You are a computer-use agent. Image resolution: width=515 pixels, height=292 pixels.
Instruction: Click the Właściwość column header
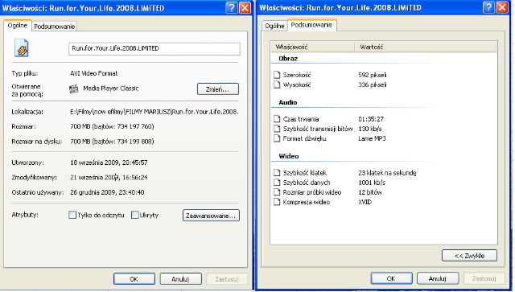click(x=313, y=47)
